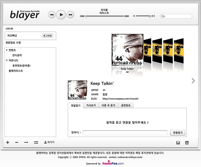The image size is (201, 167).
Task: Open the myspace.com/viruss44 blog link
Action: (x=120, y=99)
